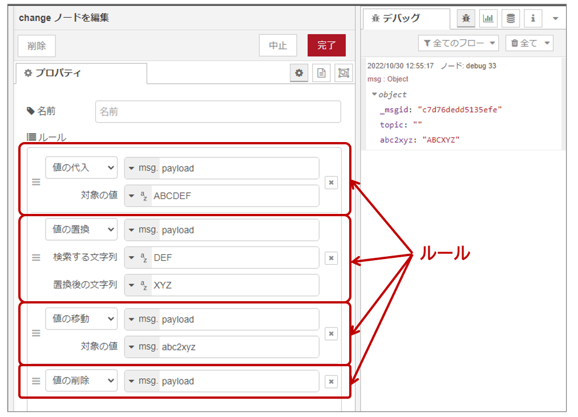578x417 pixels.
Task: Open the string type dropdown beside DEF
Action: click(139, 258)
